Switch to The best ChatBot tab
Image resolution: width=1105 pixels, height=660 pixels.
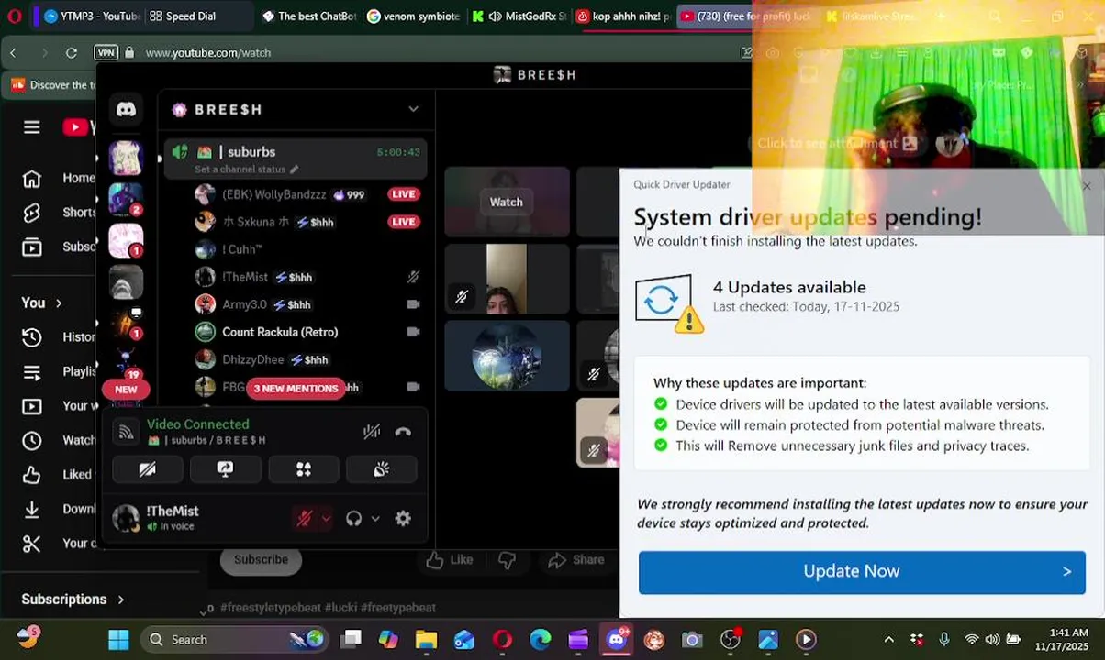coord(308,16)
